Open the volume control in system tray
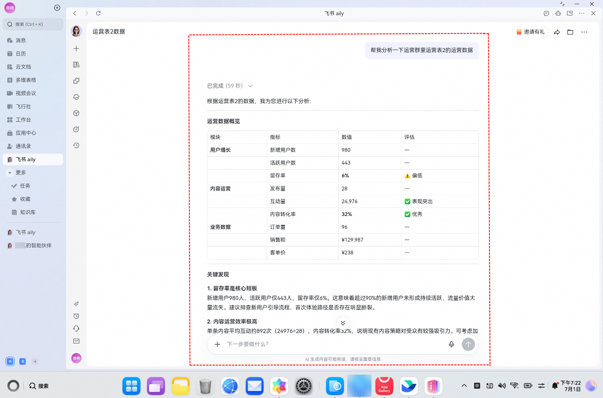Viewport: 603px width, 398px height. click(502, 385)
